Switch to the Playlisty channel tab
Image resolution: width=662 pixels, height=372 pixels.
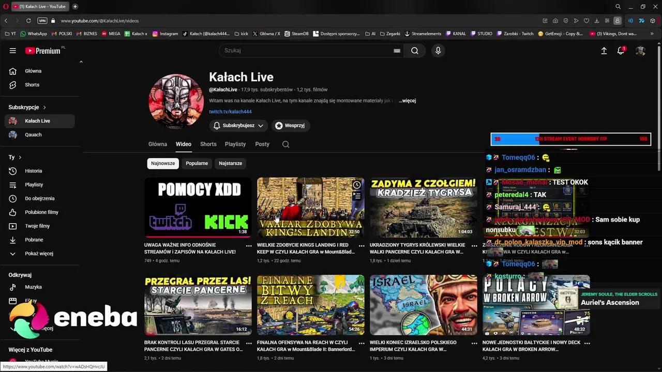[235, 144]
